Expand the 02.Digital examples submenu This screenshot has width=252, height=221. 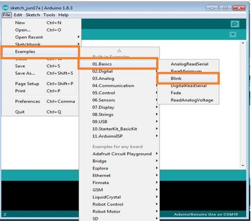pos(119,71)
